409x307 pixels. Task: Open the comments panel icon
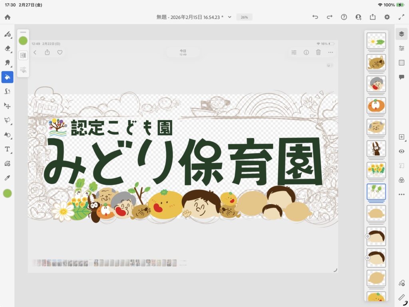[401, 77]
